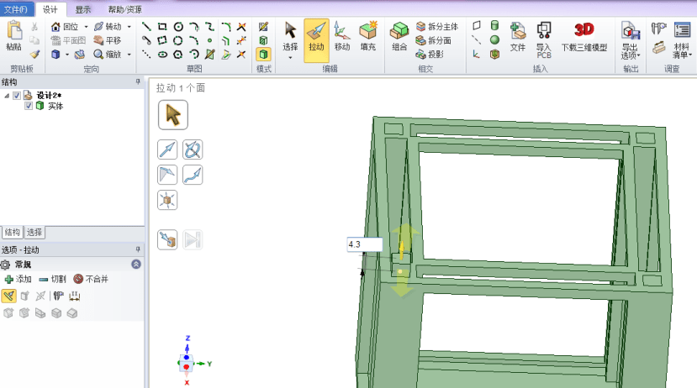The height and width of the screenshot is (388, 697).
Task: Click the 平移 (Pan) view tool
Action: pos(108,40)
